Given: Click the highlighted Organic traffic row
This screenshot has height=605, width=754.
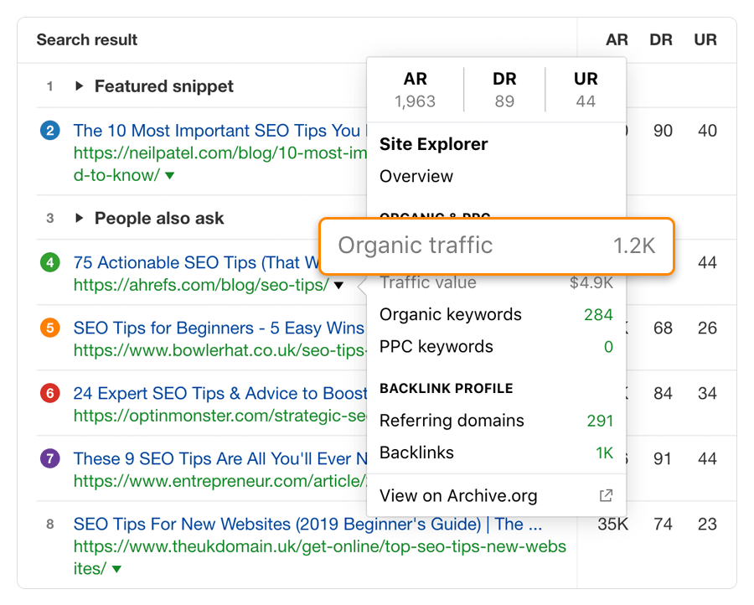Looking at the screenshot, I should [x=497, y=246].
